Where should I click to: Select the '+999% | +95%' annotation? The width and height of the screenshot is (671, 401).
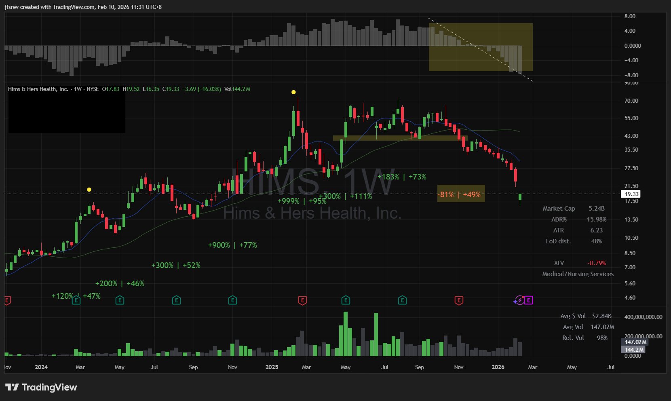(x=302, y=201)
